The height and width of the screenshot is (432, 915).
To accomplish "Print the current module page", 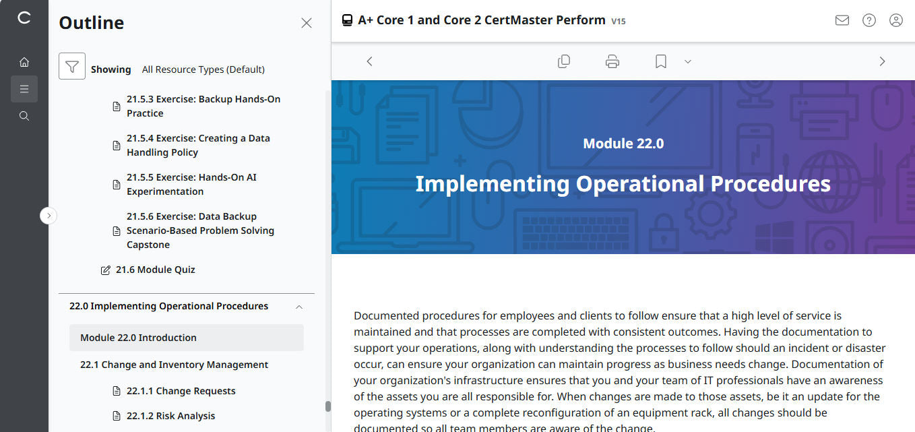I will pos(612,61).
